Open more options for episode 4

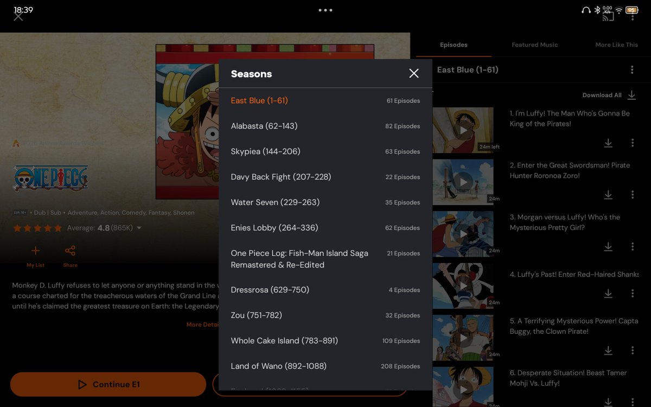click(633, 293)
